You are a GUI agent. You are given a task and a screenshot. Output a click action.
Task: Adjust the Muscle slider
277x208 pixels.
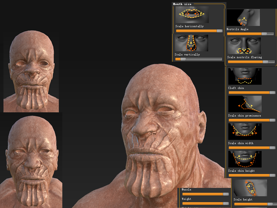206,194
